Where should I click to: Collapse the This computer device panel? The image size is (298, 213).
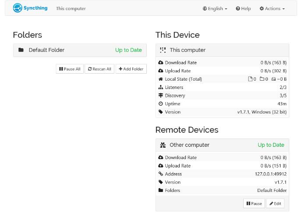pos(222,50)
